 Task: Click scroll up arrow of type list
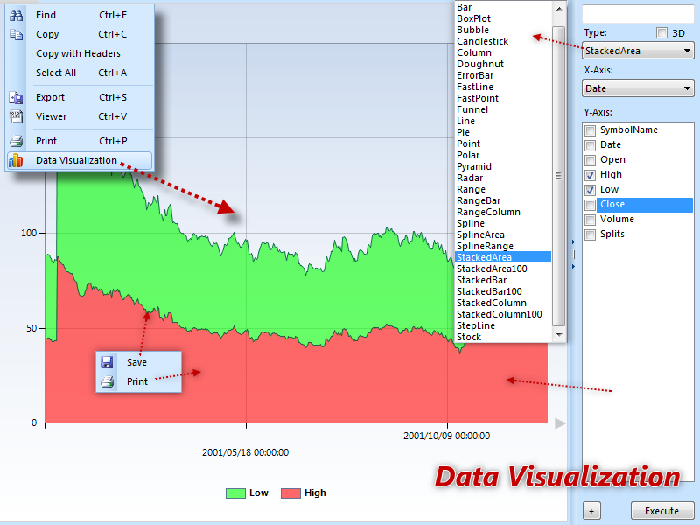coord(559,9)
